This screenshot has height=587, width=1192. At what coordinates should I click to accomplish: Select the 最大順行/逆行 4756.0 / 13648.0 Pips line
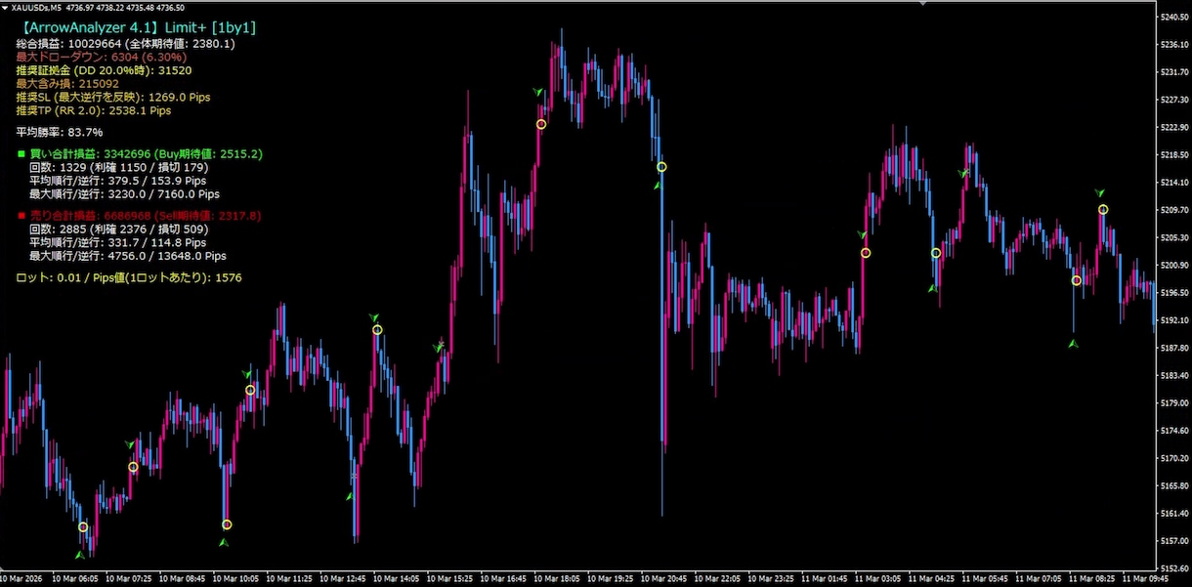pyautogui.click(x=128, y=256)
